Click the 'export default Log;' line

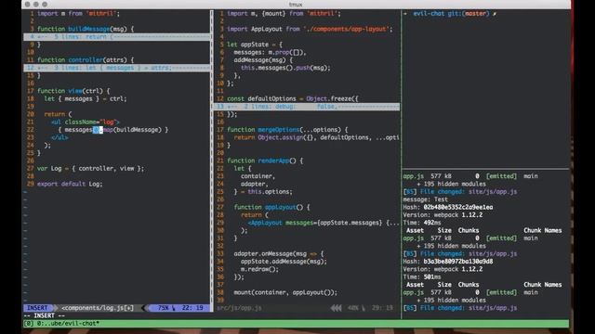pyautogui.click(x=70, y=184)
